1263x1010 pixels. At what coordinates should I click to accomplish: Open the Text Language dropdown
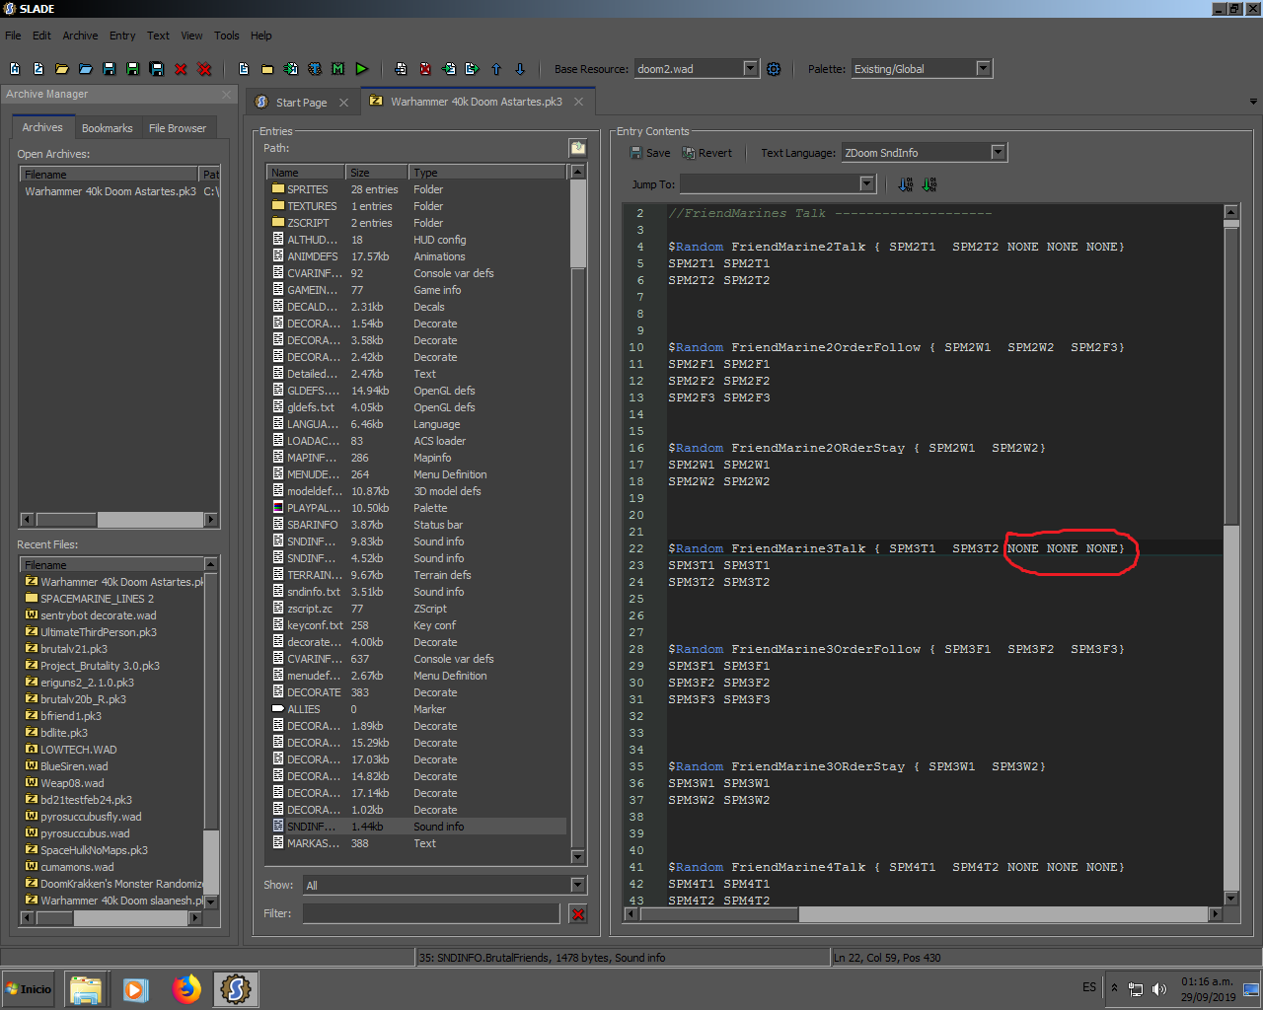[x=999, y=152]
